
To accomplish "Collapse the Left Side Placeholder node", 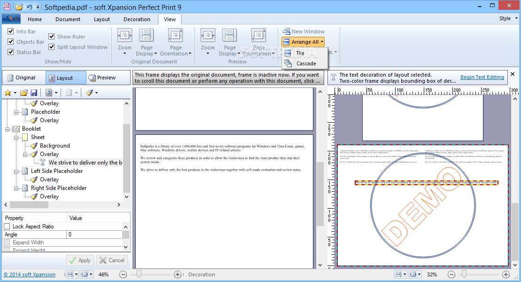I will click(16, 171).
